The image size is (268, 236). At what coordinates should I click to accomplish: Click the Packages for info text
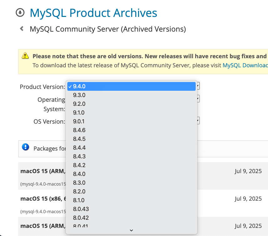coord(49,148)
